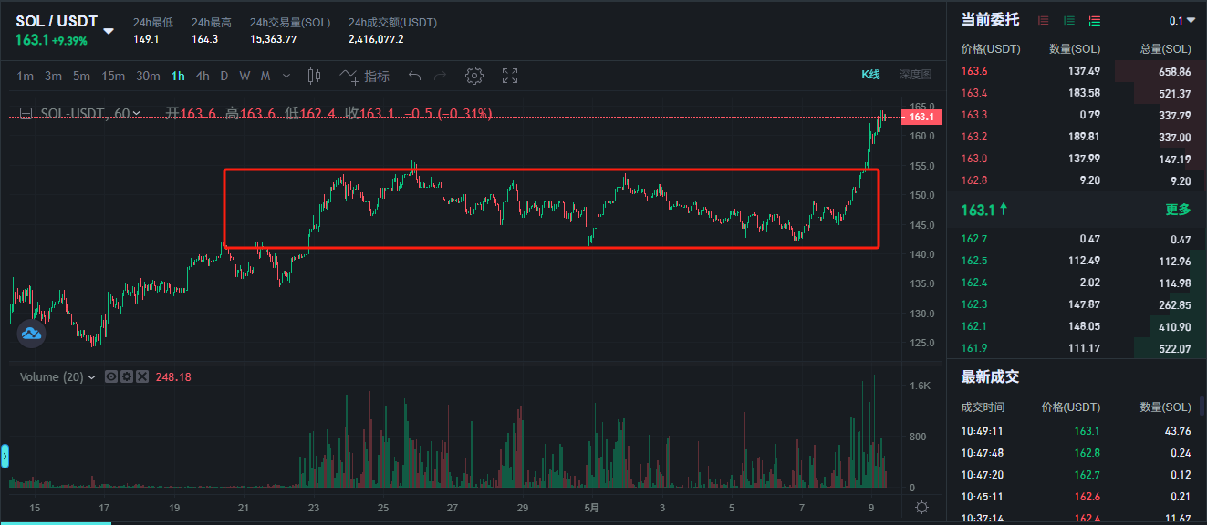Expand the left side panel handle
This screenshot has height=525, width=1207.
5,456
